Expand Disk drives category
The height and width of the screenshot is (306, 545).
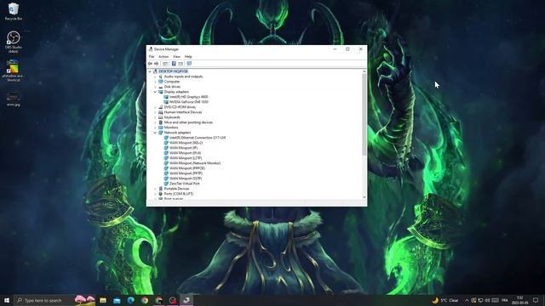coord(155,87)
